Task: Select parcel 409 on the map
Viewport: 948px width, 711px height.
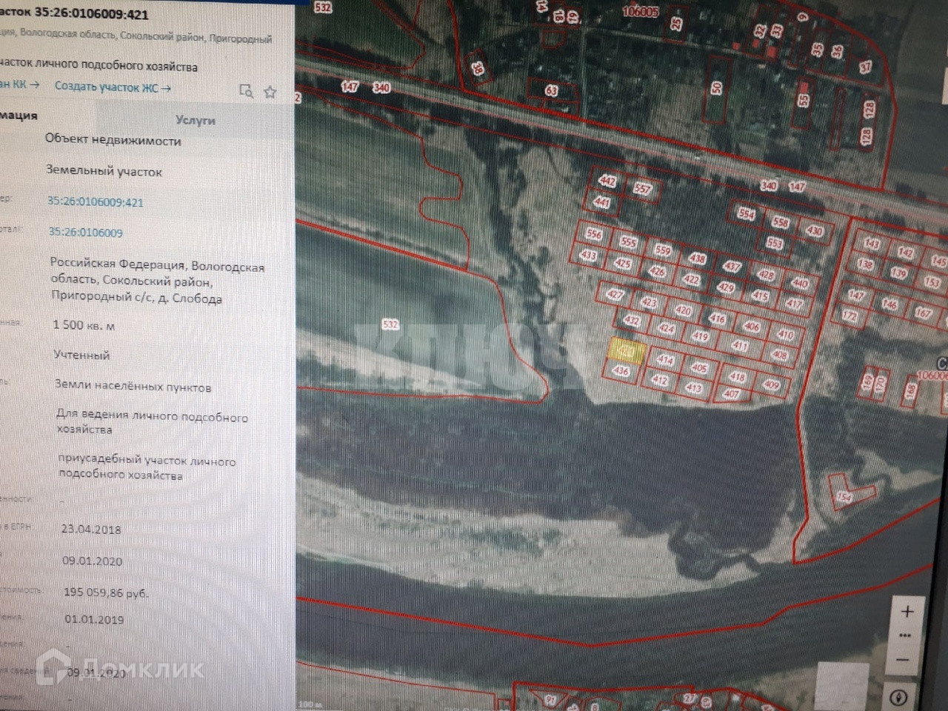Action: point(772,385)
